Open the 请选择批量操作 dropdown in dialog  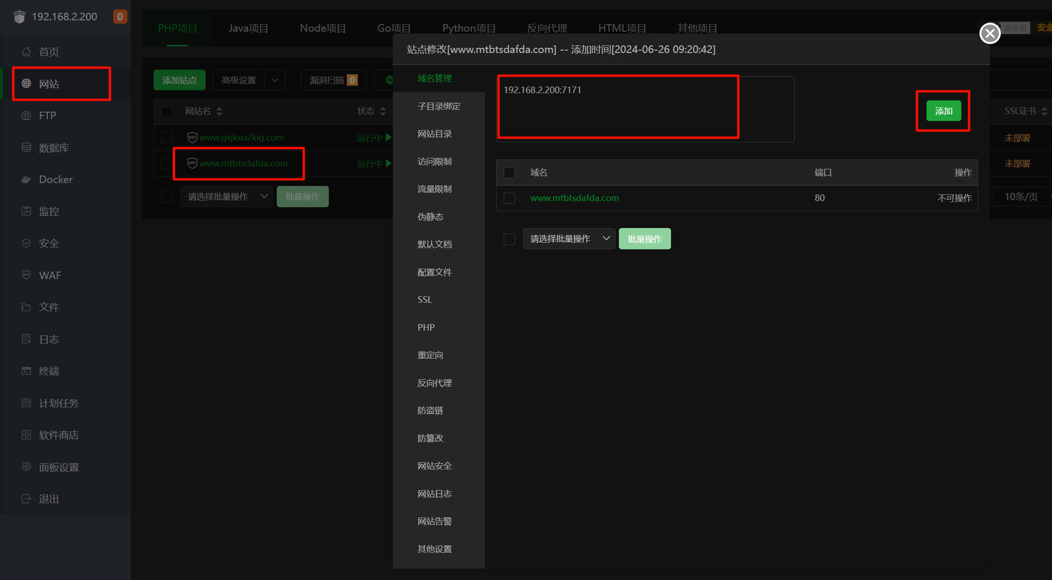pos(569,238)
